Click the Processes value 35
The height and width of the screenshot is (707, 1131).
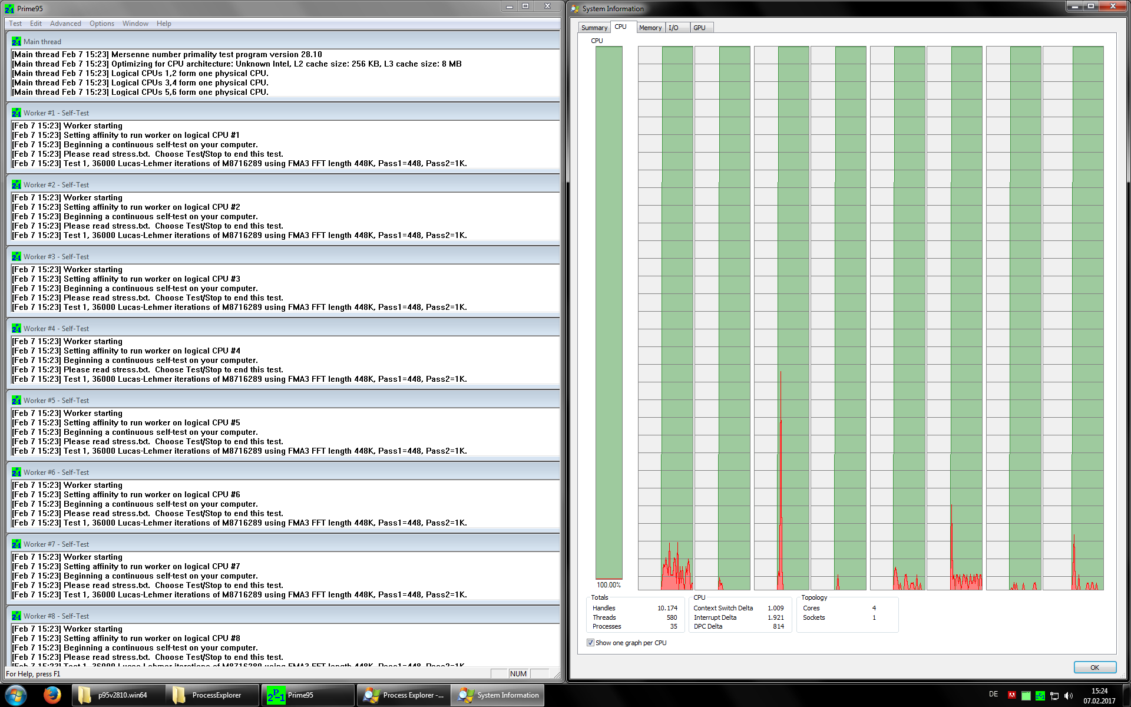click(673, 626)
